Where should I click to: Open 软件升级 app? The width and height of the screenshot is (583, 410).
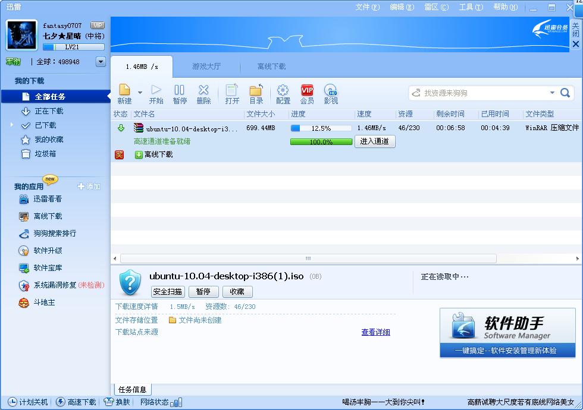coord(40,251)
